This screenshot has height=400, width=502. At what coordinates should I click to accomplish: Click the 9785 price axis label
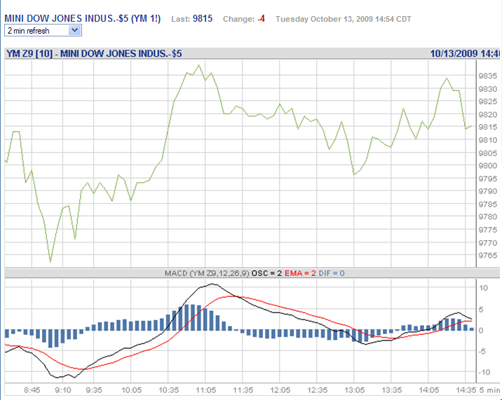(488, 204)
